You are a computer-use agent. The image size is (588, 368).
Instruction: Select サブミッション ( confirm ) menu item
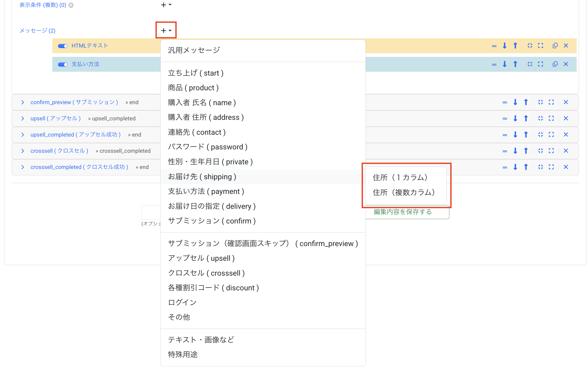[263, 221]
